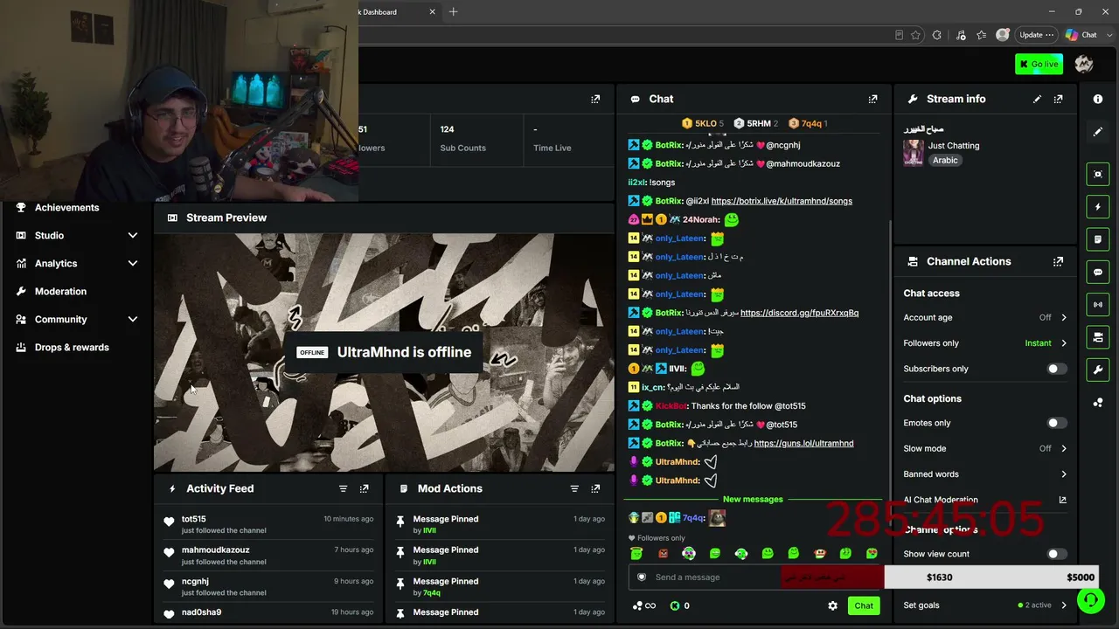Screen dimensions: 1119x629
Task: Open the Mod Actions filter icon
Action: 574,489
